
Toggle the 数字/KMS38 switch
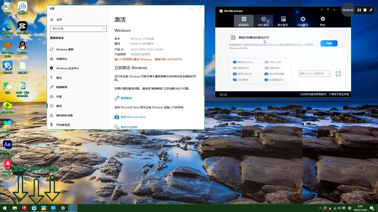pyautogui.click(x=235, y=74)
